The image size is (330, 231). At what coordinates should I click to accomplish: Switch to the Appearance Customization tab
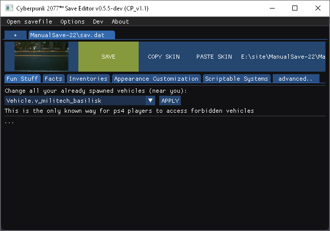click(156, 79)
